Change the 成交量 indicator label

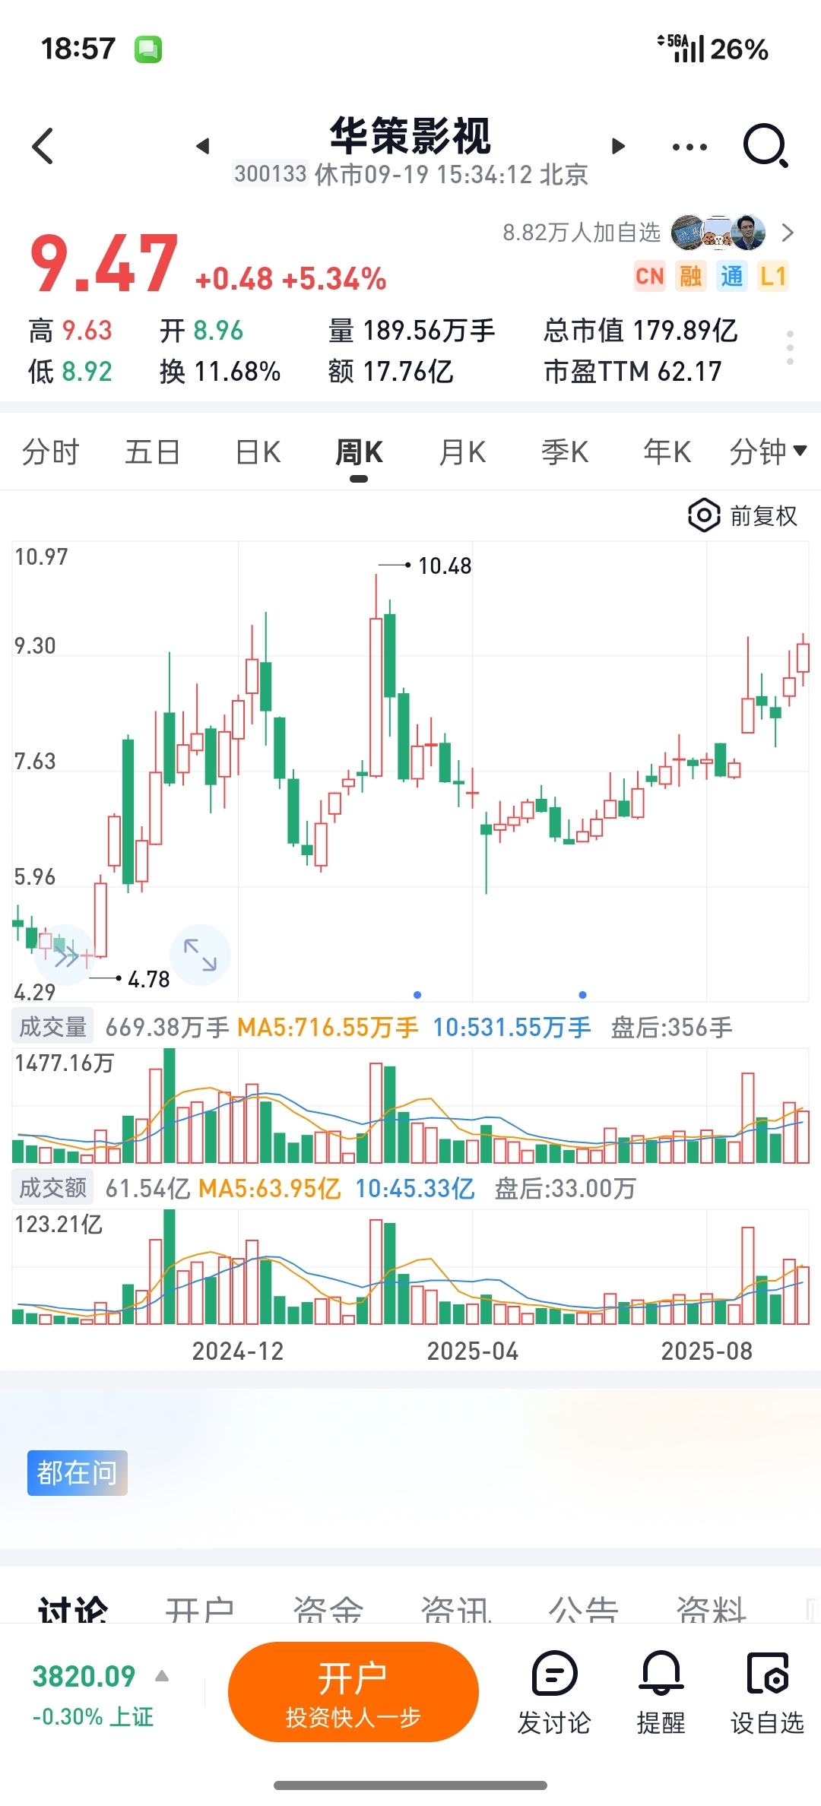(x=52, y=1027)
